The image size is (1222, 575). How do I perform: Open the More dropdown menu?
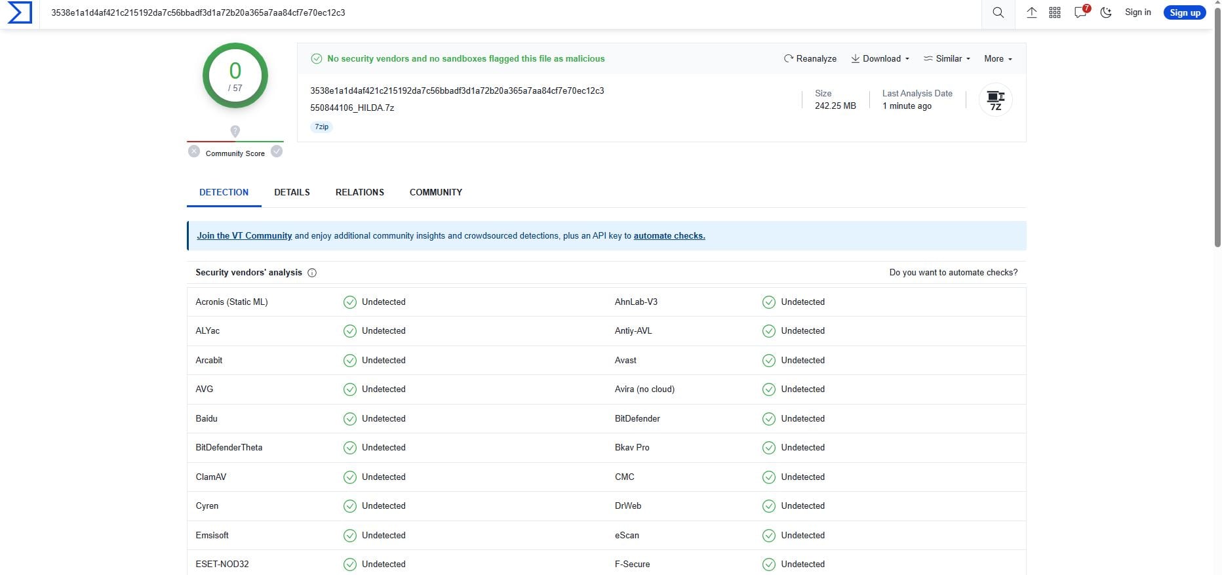[998, 58]
